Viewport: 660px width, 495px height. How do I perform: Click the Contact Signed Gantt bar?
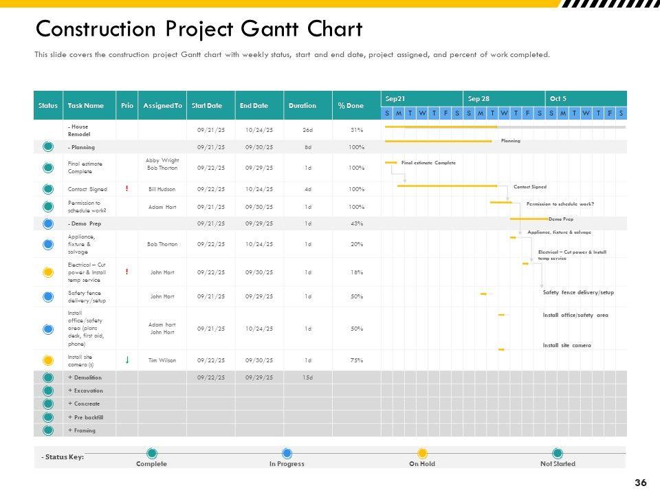pyautogui.click(x=447, y=186)
